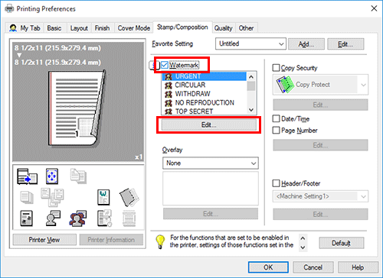Click the blue zoom arrows icon
This screenshot has width=383, height=278.
[52, 176]
